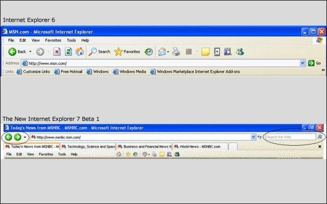The width and height of the screenshot is (327, 204).
Task: Click the Research books icon in IE6
Action: click(x=228, y=52)
